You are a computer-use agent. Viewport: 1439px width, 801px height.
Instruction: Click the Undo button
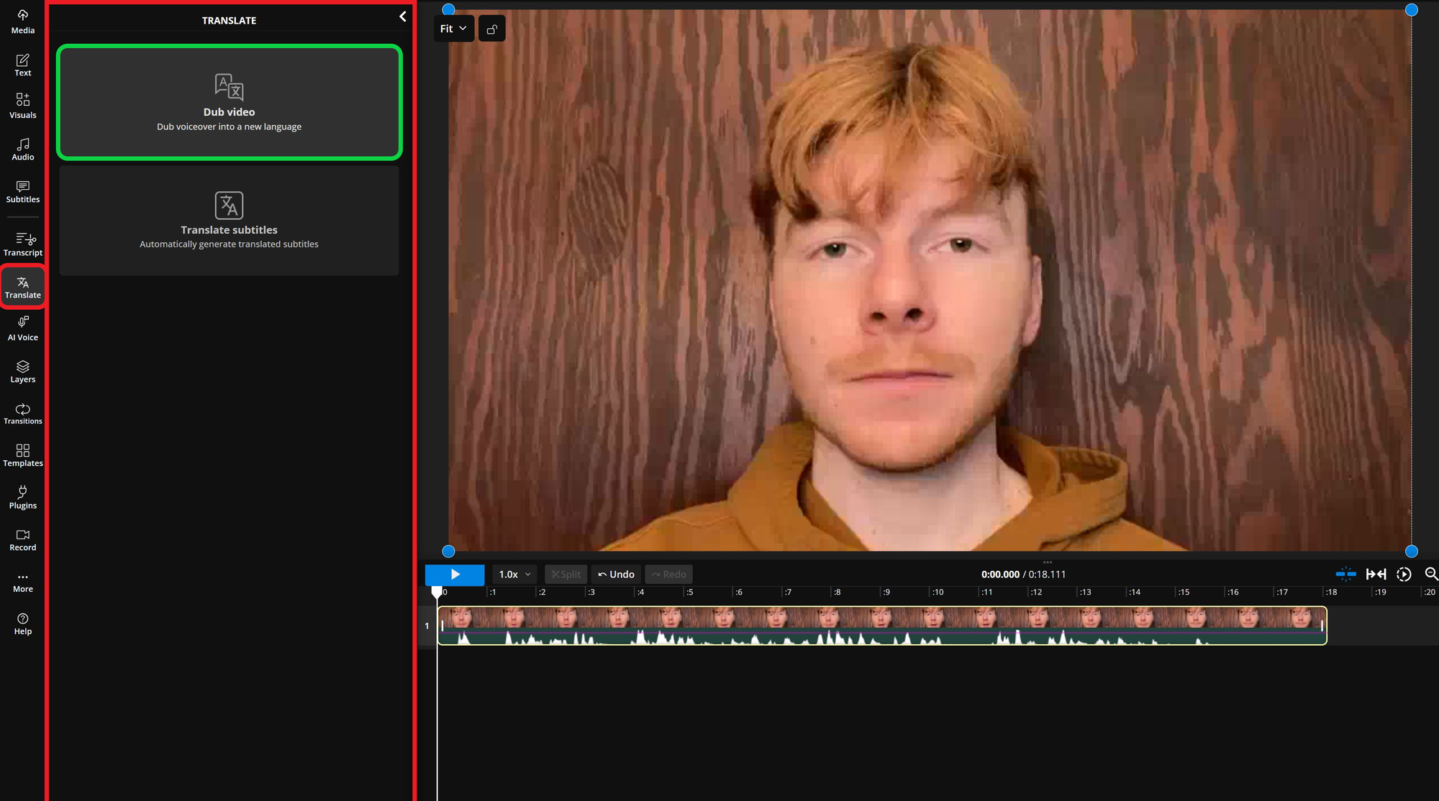(616, 574)
